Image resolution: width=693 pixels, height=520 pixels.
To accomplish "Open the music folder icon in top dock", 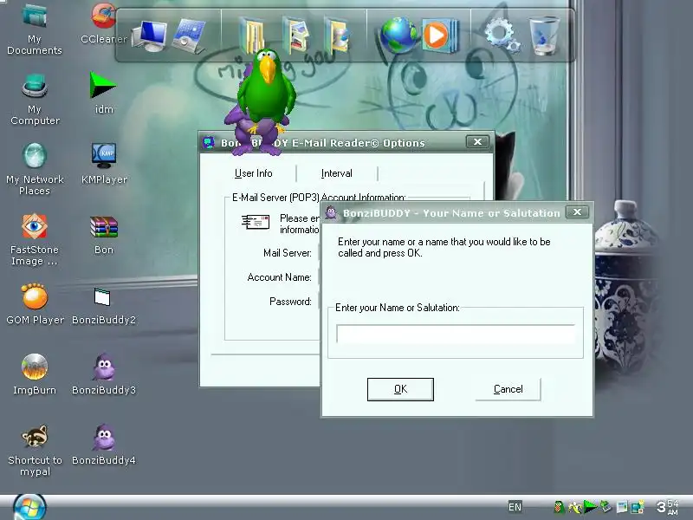I will [337, 36].
